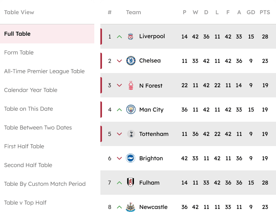Screen dimensions: 276x213
Task: Sort by the GD column header
Action: click(251, 12)
